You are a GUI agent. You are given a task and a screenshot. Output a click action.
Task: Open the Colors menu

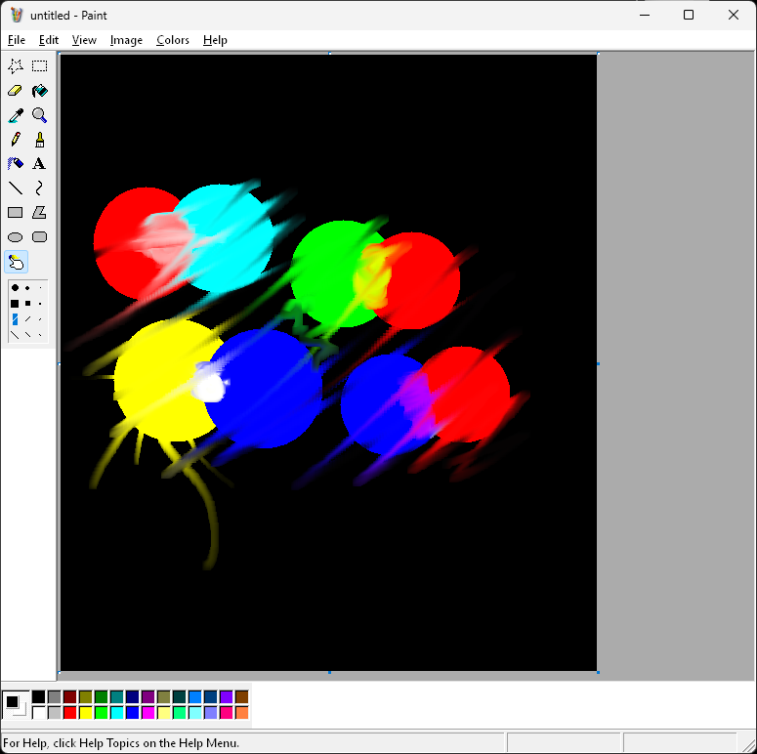(x=172, y=40)
